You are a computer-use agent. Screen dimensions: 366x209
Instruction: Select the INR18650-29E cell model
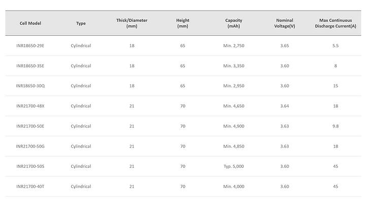coord(30,46)
